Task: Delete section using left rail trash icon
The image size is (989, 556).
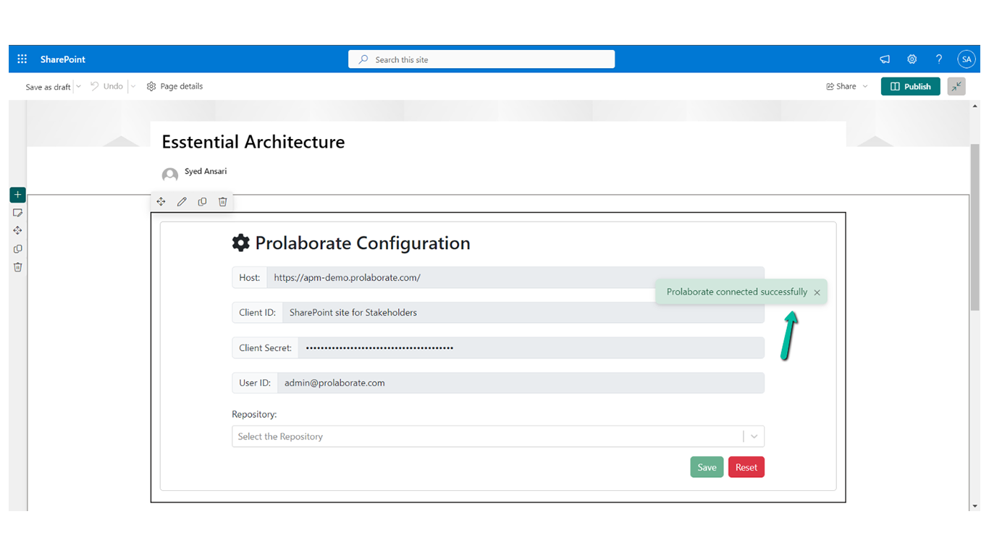Action: point(17,266)
